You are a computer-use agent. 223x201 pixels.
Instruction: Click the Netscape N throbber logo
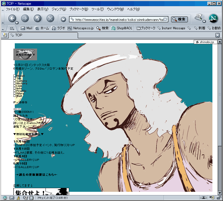(x=213, y=18)
